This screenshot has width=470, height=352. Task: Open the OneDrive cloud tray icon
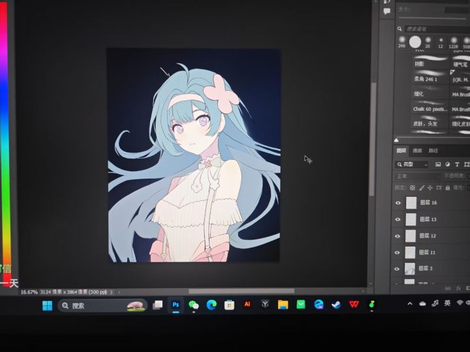[422, 304]
